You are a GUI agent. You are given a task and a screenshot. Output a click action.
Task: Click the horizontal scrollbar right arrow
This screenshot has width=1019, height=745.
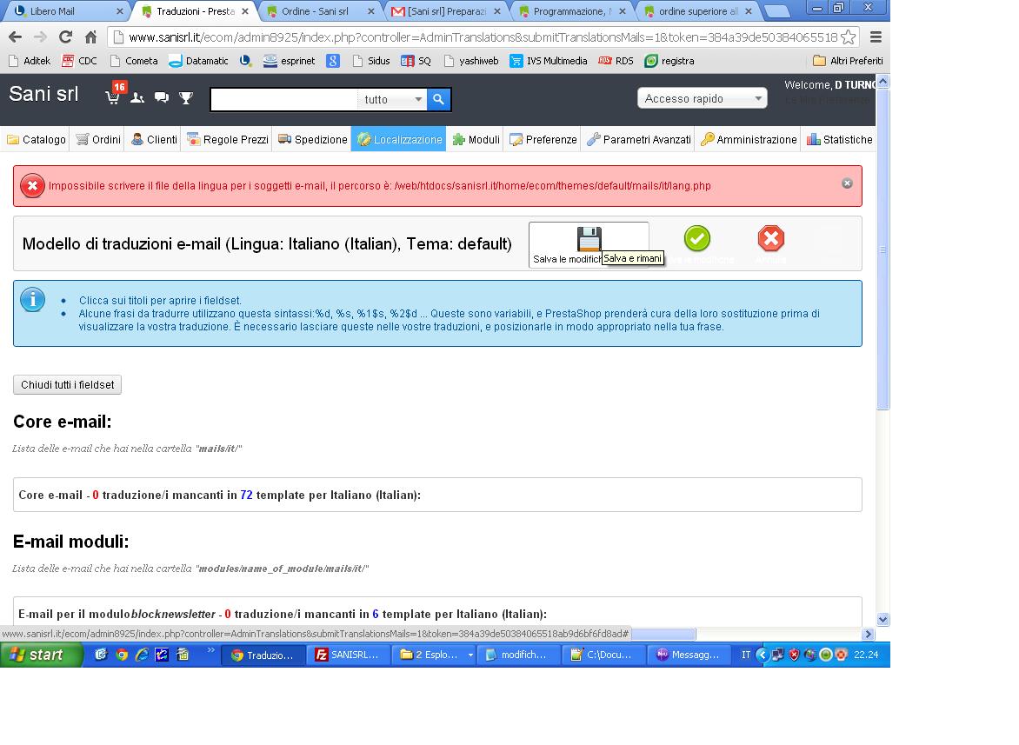coord(869,634)
